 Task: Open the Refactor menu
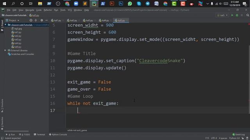(x=48, y=10)
